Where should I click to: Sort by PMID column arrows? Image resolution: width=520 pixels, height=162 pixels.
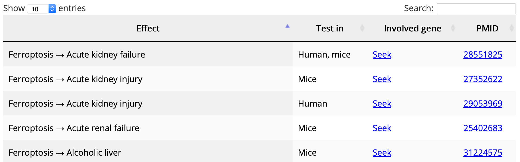[512, 28]
